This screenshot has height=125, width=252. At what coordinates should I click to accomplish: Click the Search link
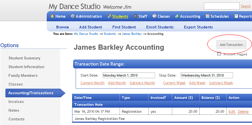click(x=246, y=6)
